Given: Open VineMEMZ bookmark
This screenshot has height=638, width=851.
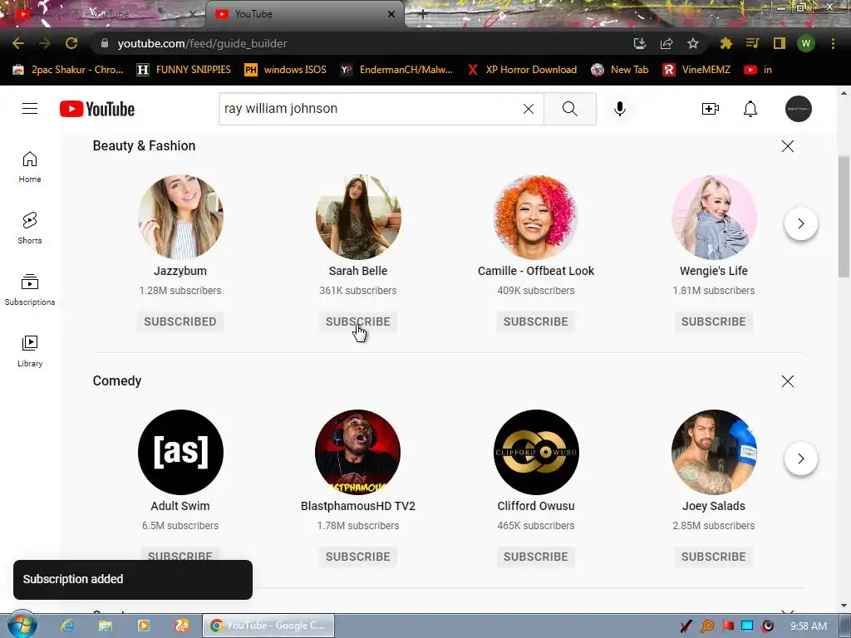Looking at the screenshot, I should pos(697,70).
